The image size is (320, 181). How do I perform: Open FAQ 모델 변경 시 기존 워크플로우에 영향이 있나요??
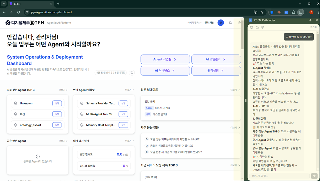176,152
